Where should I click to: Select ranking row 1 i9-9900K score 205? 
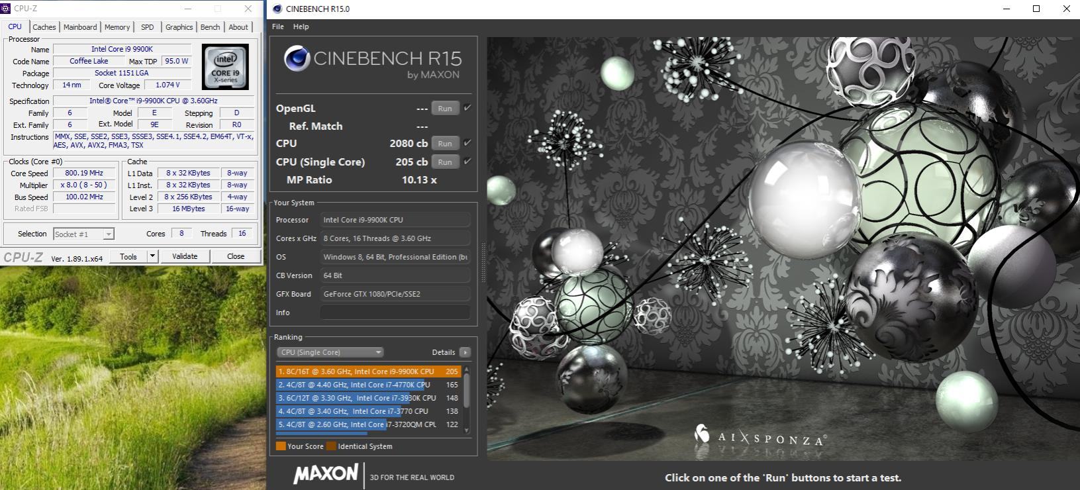[369, 371]
